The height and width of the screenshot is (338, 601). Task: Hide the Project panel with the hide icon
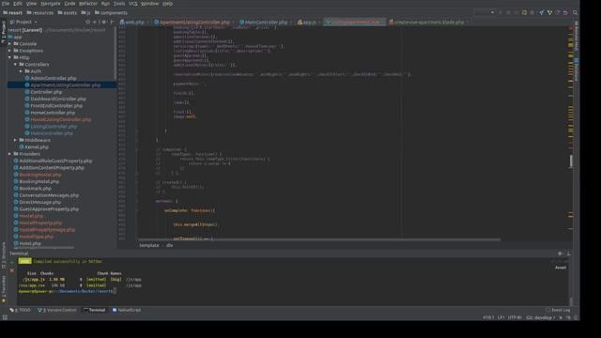112,23
